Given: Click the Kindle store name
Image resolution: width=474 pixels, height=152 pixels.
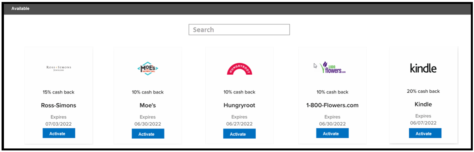Looking at the screenshot, I should pos(423,104).
